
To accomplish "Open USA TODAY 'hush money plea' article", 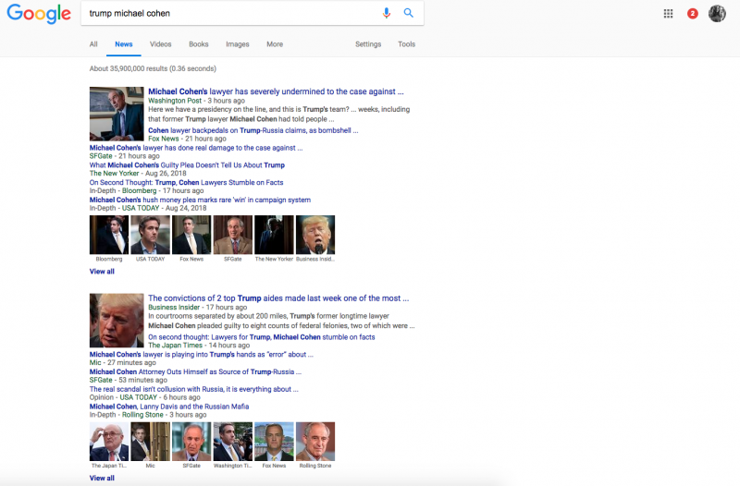I will [x=200, y=200].
